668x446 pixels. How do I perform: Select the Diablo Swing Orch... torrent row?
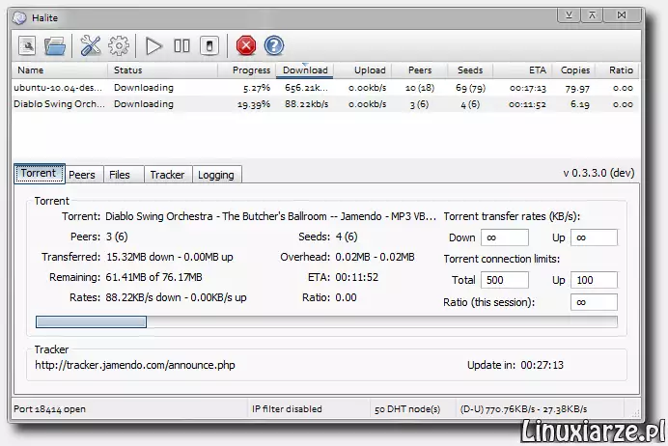326,104
